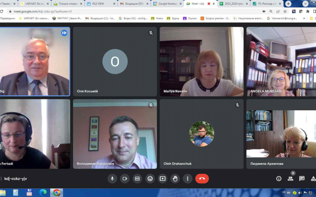This screenshot has width=316, height=197.
Task: Click zoom magnifier icon in address bar
Action: (271, 11)
